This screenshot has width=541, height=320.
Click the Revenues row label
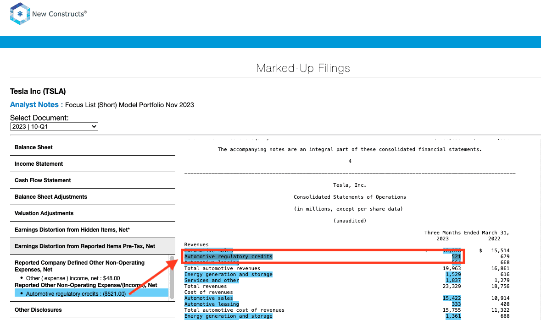tap(196, 244)
